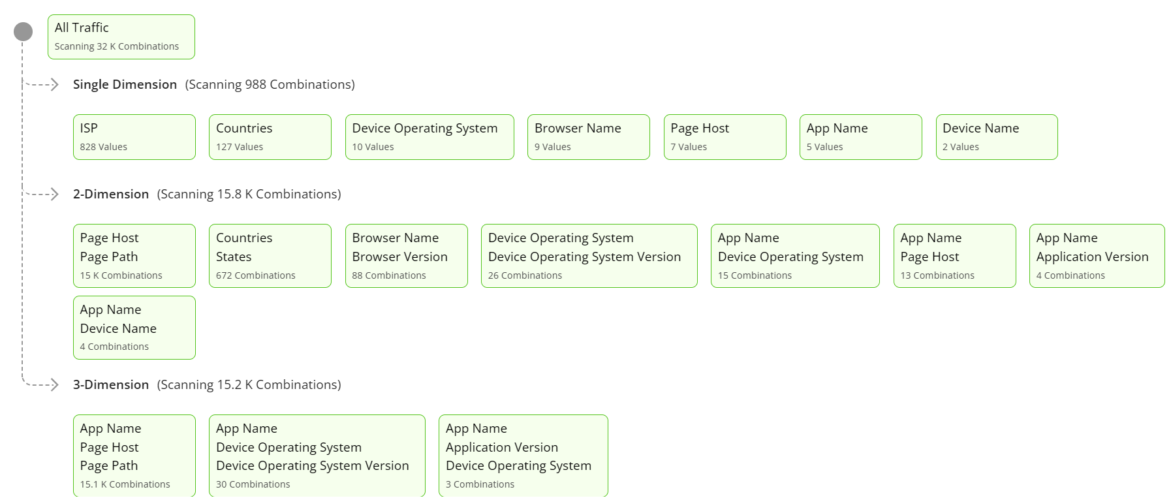1171x498 pixels.
Task: Click the gray root node circle
Action: click(23, 31)
